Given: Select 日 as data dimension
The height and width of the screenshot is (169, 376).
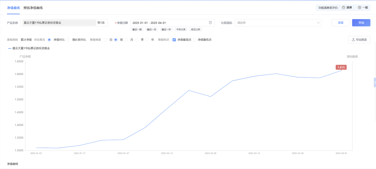Looking at the screenshot, I should (x=105, y=40).
